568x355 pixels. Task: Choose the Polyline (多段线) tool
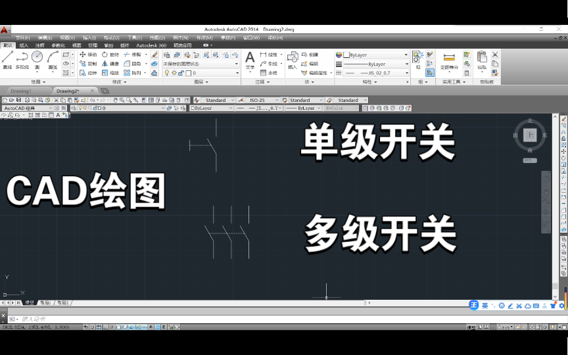pyautogui.click(x=22, y=59)
